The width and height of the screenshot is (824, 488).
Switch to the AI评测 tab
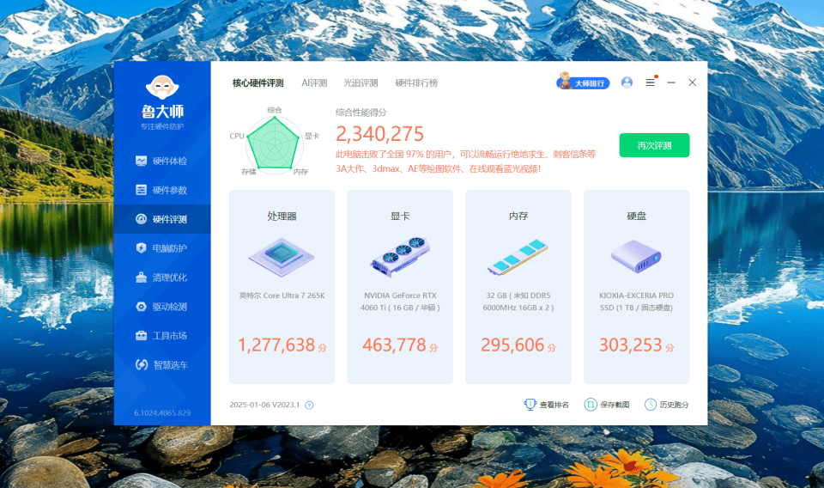[x=314, y=83]
